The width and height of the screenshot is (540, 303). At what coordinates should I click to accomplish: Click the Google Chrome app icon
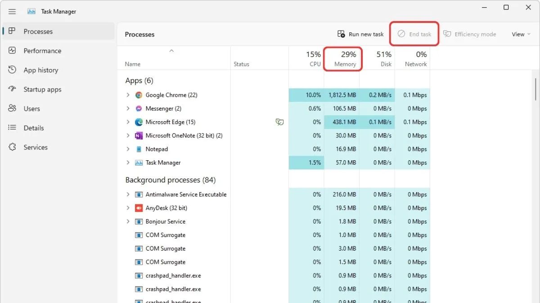[x=139, y=95]
